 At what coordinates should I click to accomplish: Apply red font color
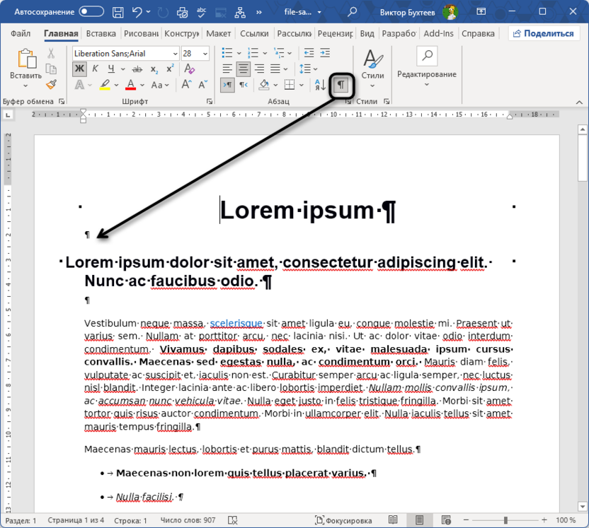click(x=130, y=85)
